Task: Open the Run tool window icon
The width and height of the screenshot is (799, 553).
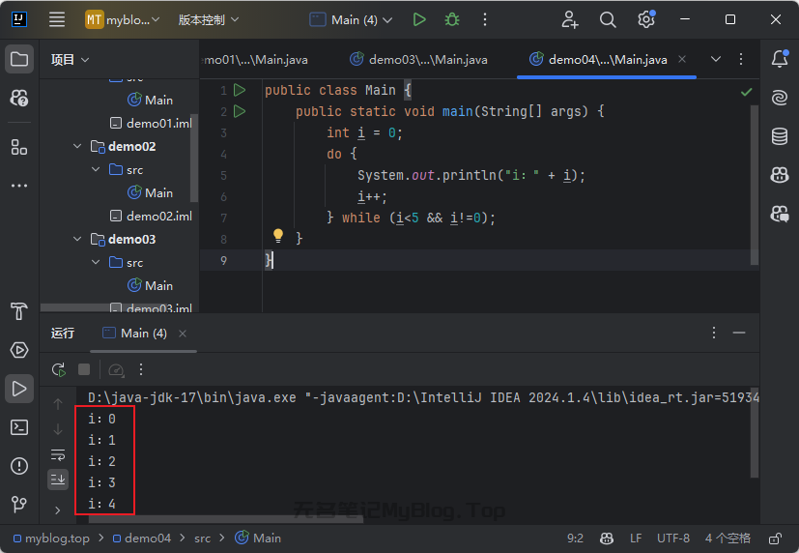Action: pyautogui.click(x=19, y=389)
